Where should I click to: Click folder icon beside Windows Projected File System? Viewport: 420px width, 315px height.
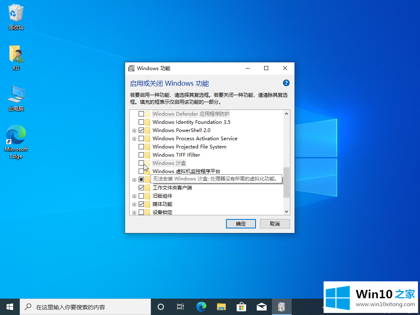point(147,147)
